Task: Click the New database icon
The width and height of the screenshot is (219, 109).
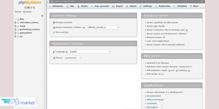Action: 18,19
